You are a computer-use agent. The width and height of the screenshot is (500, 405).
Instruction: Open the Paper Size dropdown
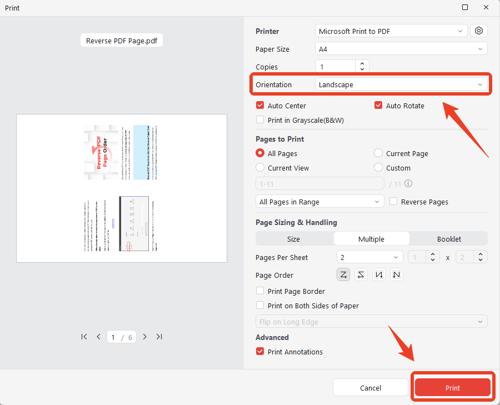[x=401, y=49]
